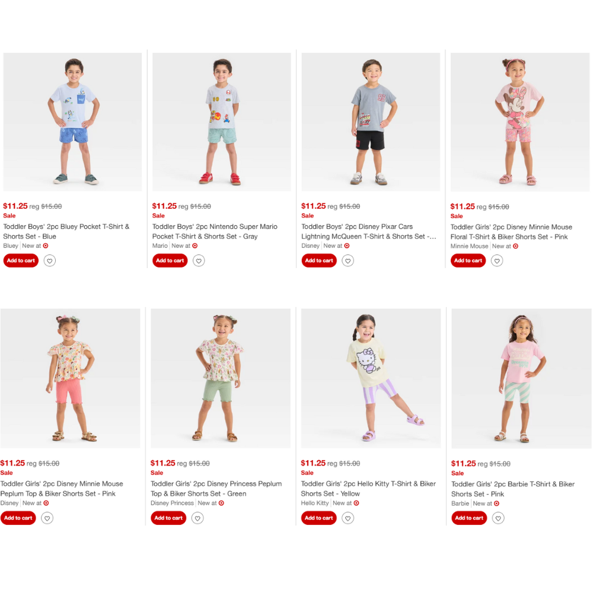Click the Bluey brand link
593x593 pixels.
pos(11,246)
